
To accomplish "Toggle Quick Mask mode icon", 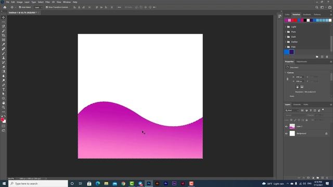I will [4, 126].
